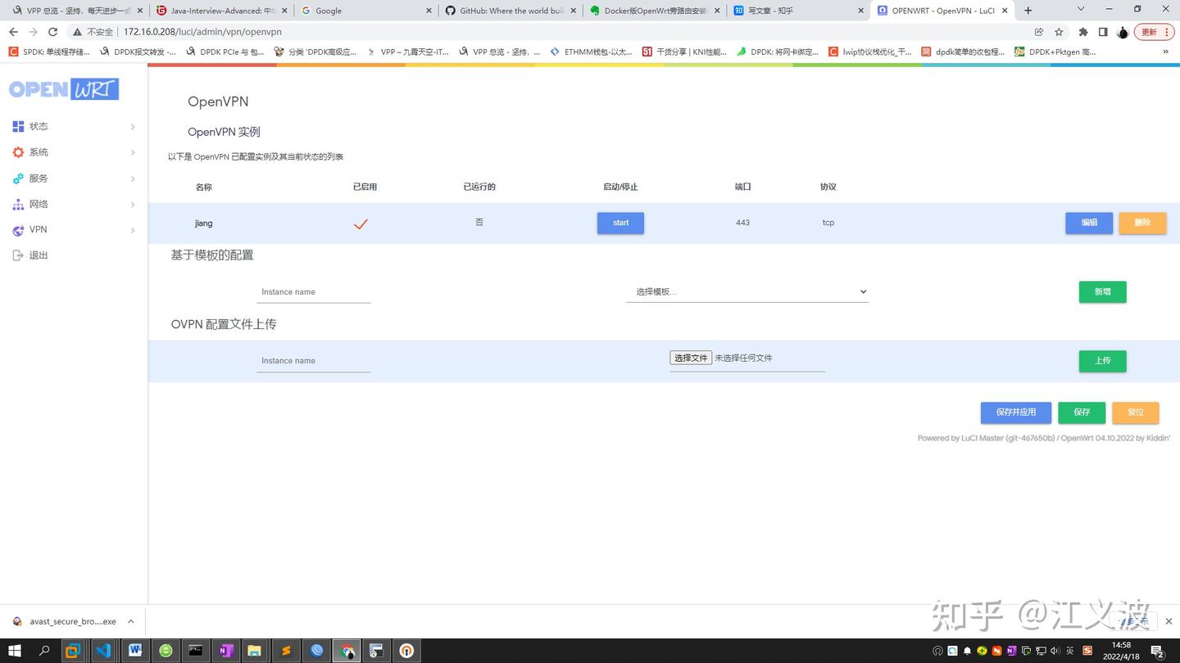Image resolution: width=1180 pixels, height=663 pixels.
Task: Open the 服务 services sidebar icon
Action: (18, 178)
